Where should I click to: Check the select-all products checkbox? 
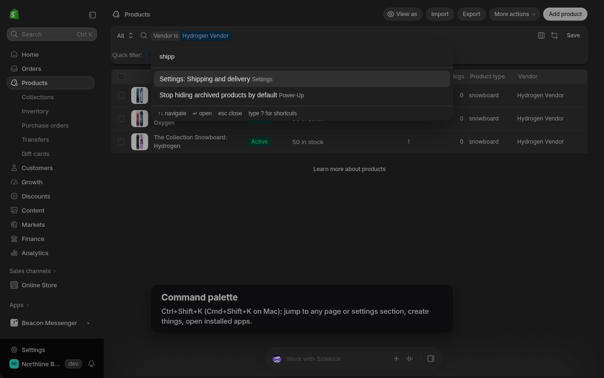(121, 77)
